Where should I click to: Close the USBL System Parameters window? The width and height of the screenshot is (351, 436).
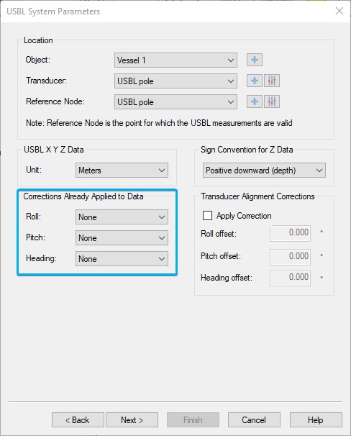pyautogui.click(x=339, y=11)
